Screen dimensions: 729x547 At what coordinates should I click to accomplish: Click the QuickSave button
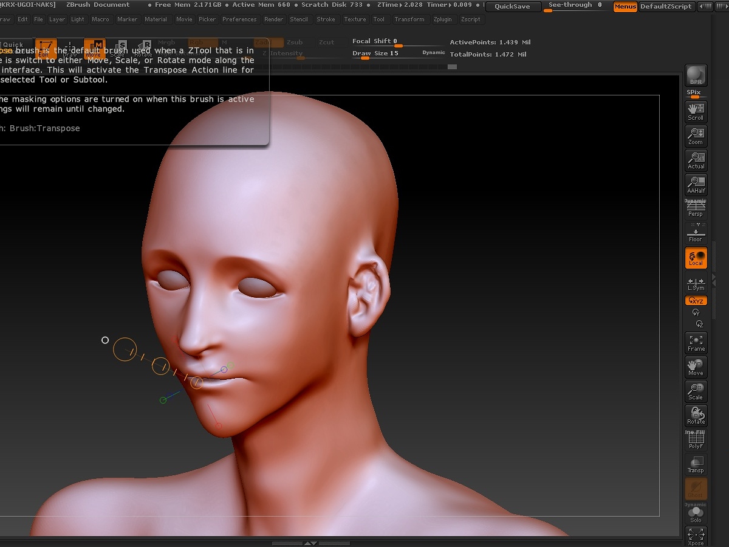coord(512,7)
